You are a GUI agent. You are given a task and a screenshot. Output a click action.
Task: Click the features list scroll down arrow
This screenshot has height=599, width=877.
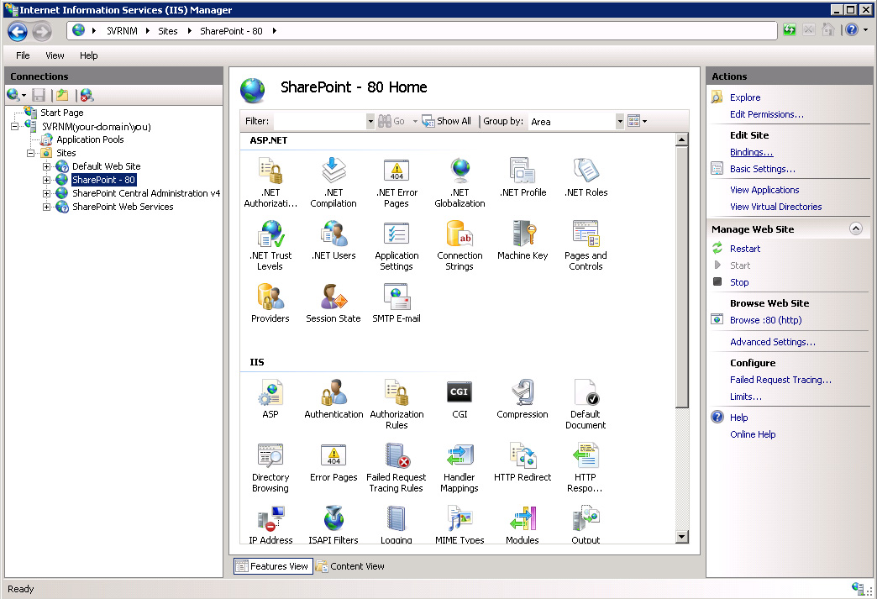coord(681,537)
